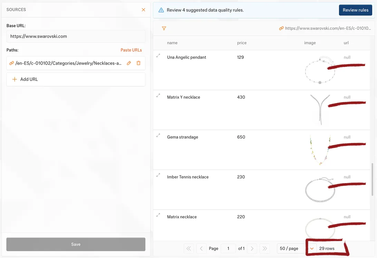This screenshot has width=377, height=258.
Task: Click the Paste URLs link
Action: pyautogui.click(x=131, y=50)
